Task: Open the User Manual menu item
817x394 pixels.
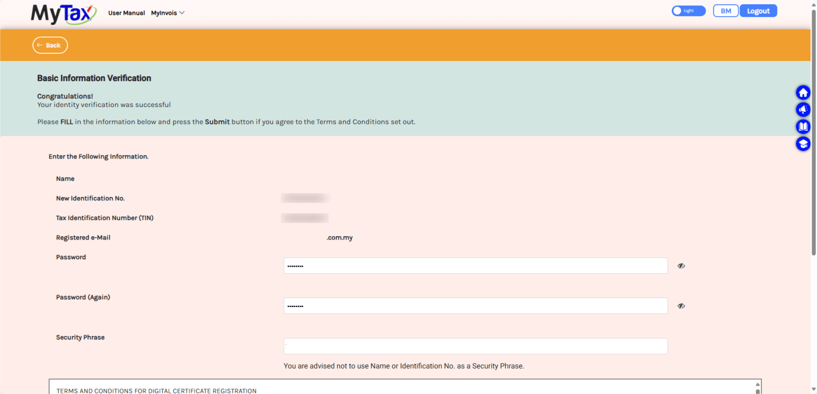Action: [126, 13]
